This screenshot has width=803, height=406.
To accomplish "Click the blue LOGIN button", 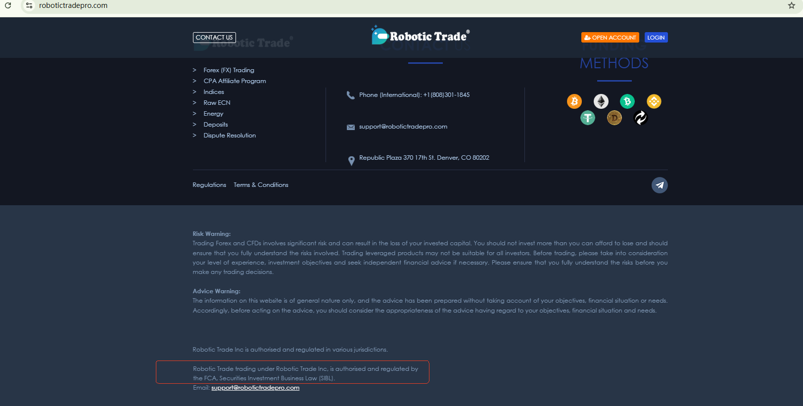I will (656, 38).
